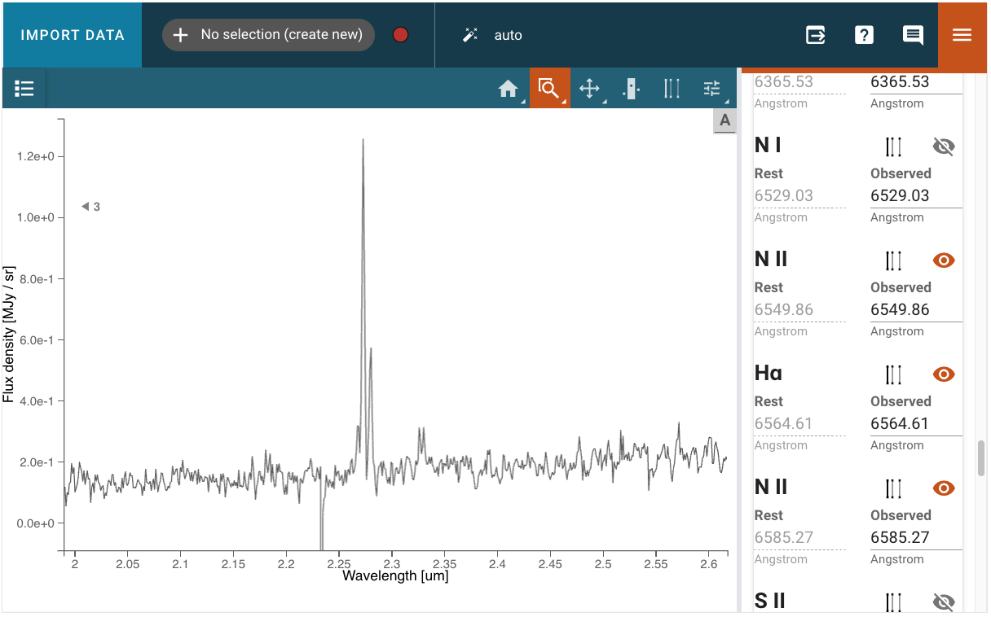This screenshot has width=991, height=617.
Task: Click the IMPORT DATA button
Action: [x=73, y=35]
